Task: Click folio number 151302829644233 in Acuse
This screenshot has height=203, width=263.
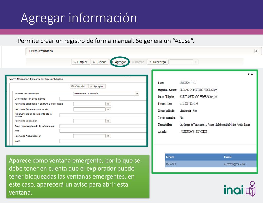Action: 187,83
